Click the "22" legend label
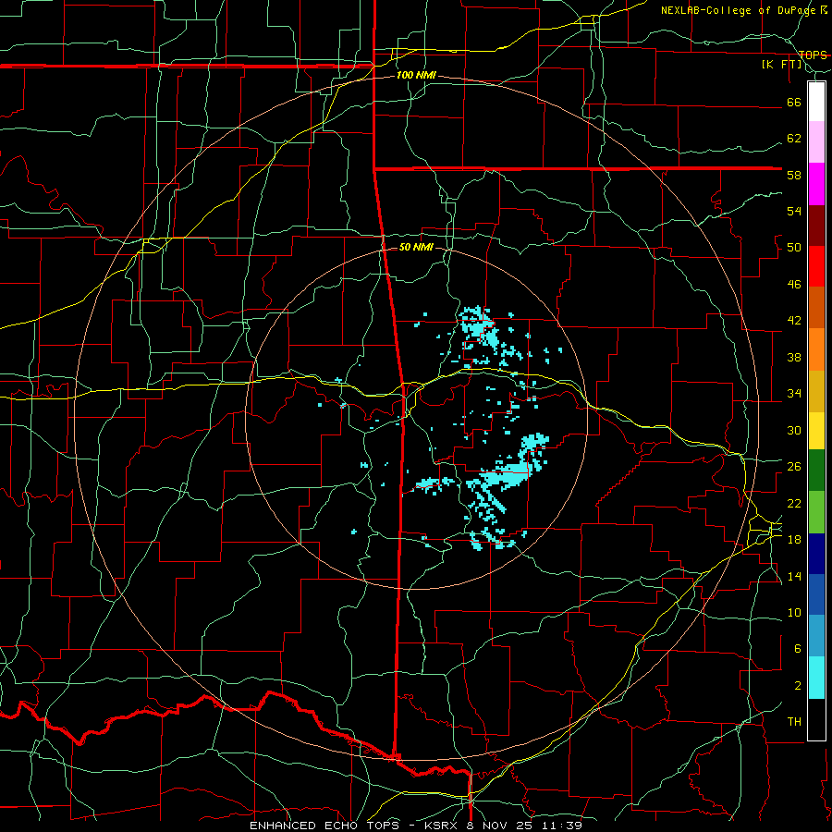The height and width of the screenshot is (832, 832). [x=794, y=503]
